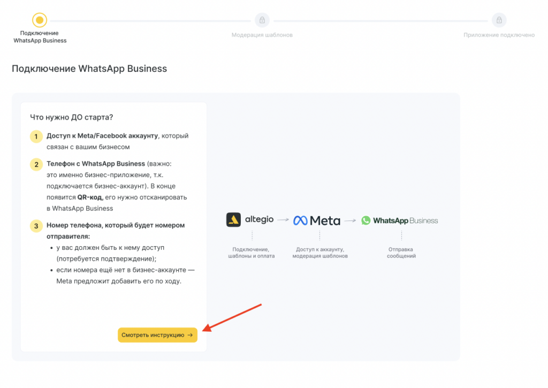Screen dimensions: 548x388
Task: Click the lock icon above Модерация шаблонов
Action: tap(262, 20)
